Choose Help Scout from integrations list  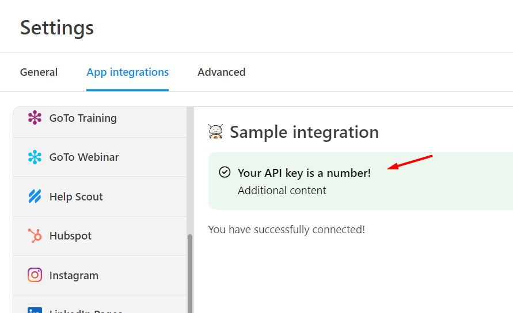click(x=76, y=197)
